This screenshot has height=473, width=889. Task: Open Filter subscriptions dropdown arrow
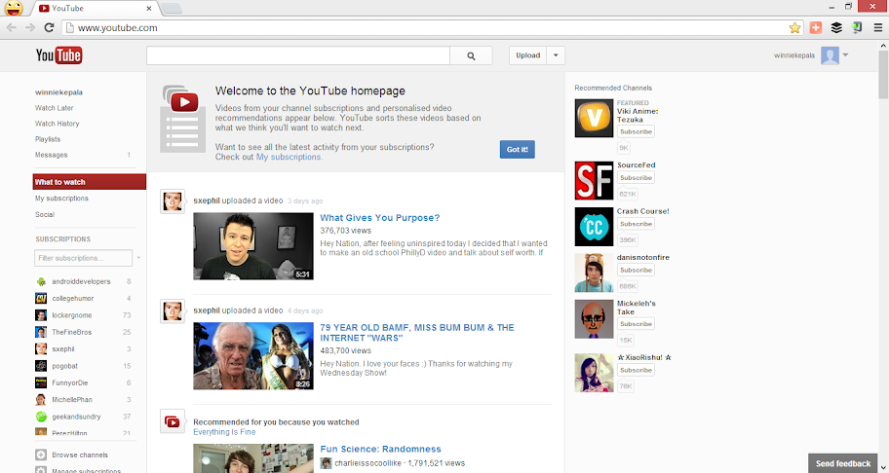(138, 258)
